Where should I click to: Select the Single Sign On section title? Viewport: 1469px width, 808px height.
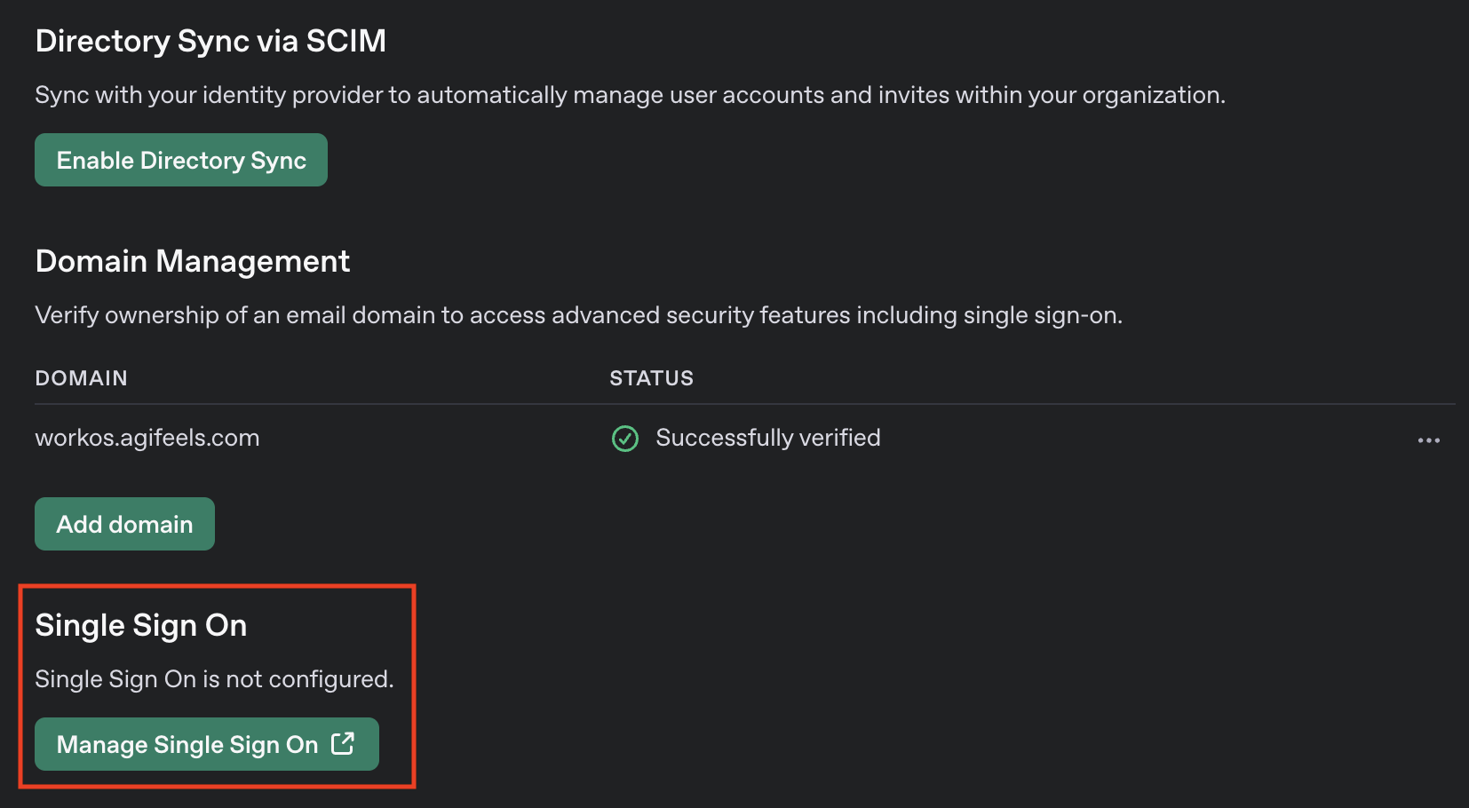141,624
